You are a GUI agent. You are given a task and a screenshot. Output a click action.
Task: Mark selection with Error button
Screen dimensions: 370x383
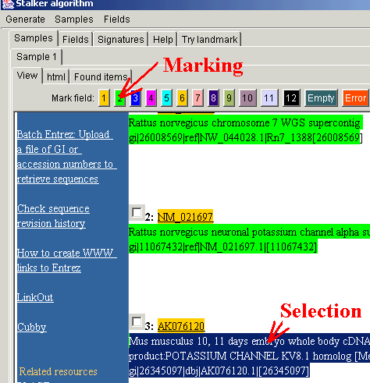(355, 98)
